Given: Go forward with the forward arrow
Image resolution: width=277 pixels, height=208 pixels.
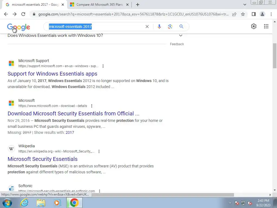Looking at the screenshot, I should click(x=15, y=14).
